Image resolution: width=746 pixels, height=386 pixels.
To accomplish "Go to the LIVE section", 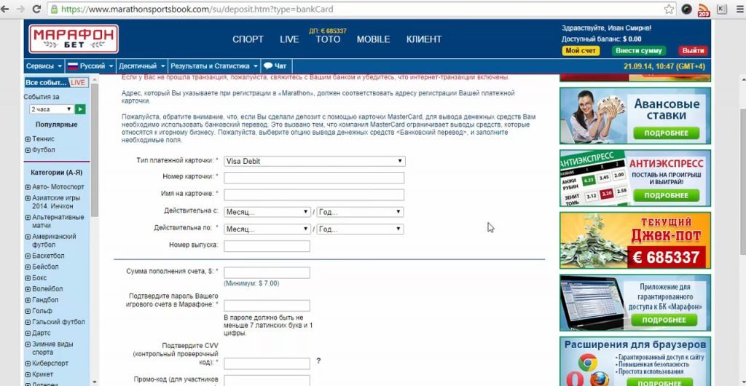I will click(289, 39).
